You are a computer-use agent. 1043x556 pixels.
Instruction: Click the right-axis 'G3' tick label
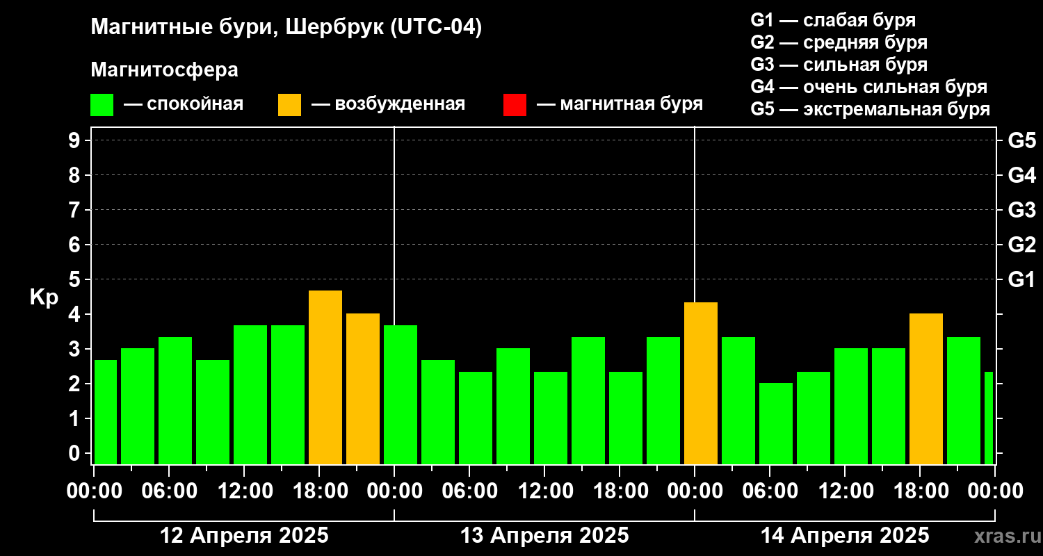click(1022, 210)
